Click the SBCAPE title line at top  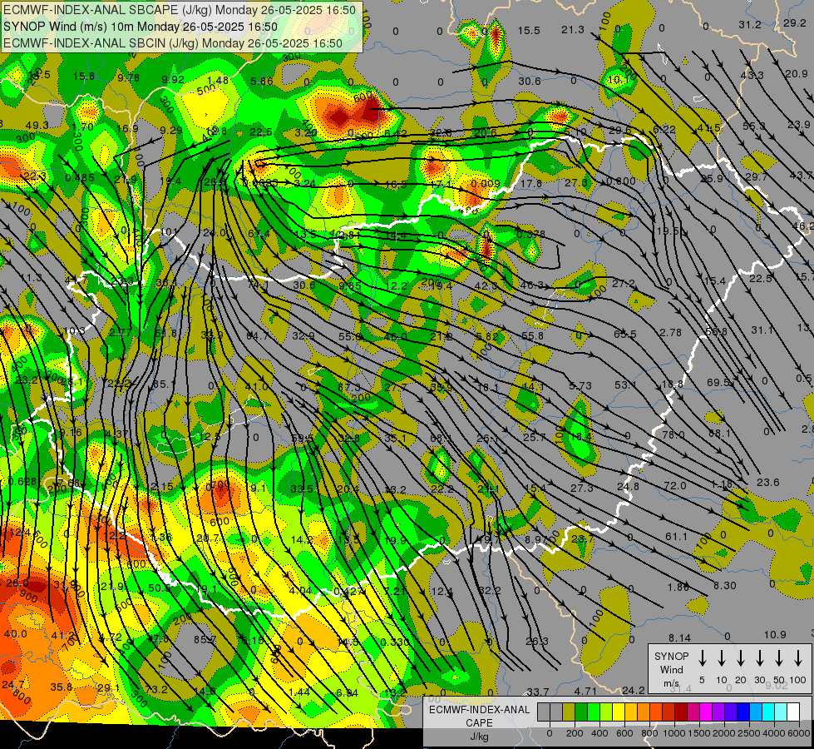click(180, 10)
